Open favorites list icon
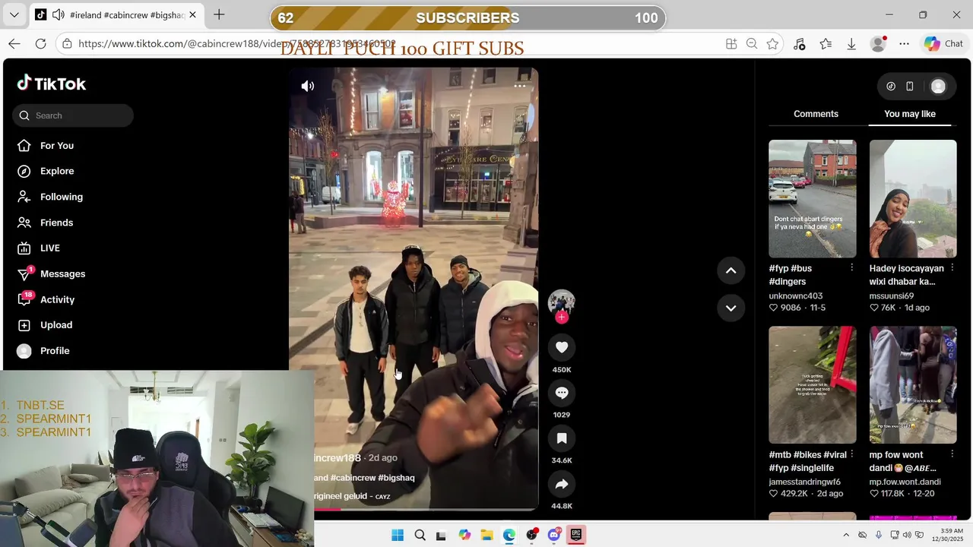The width and height of the screenshot is (973, 547). [826, 44]
